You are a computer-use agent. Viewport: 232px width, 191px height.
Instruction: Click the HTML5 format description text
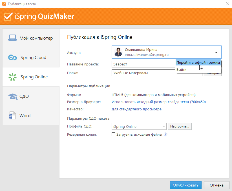pyautogui.click(x=154, y=95)
